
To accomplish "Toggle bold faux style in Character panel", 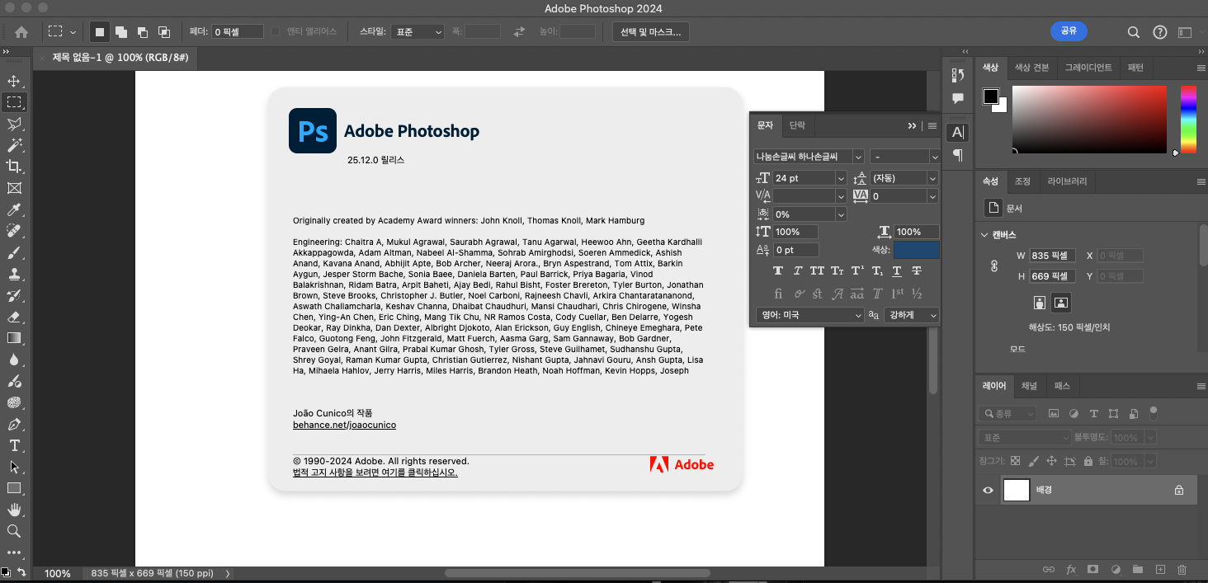I will 778,270.
